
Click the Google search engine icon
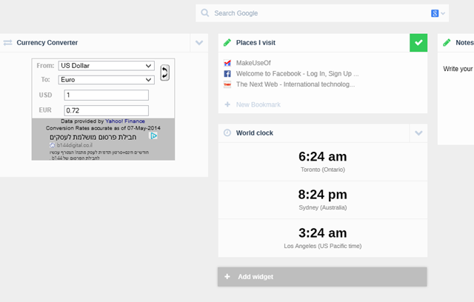[x=435, y=13]
